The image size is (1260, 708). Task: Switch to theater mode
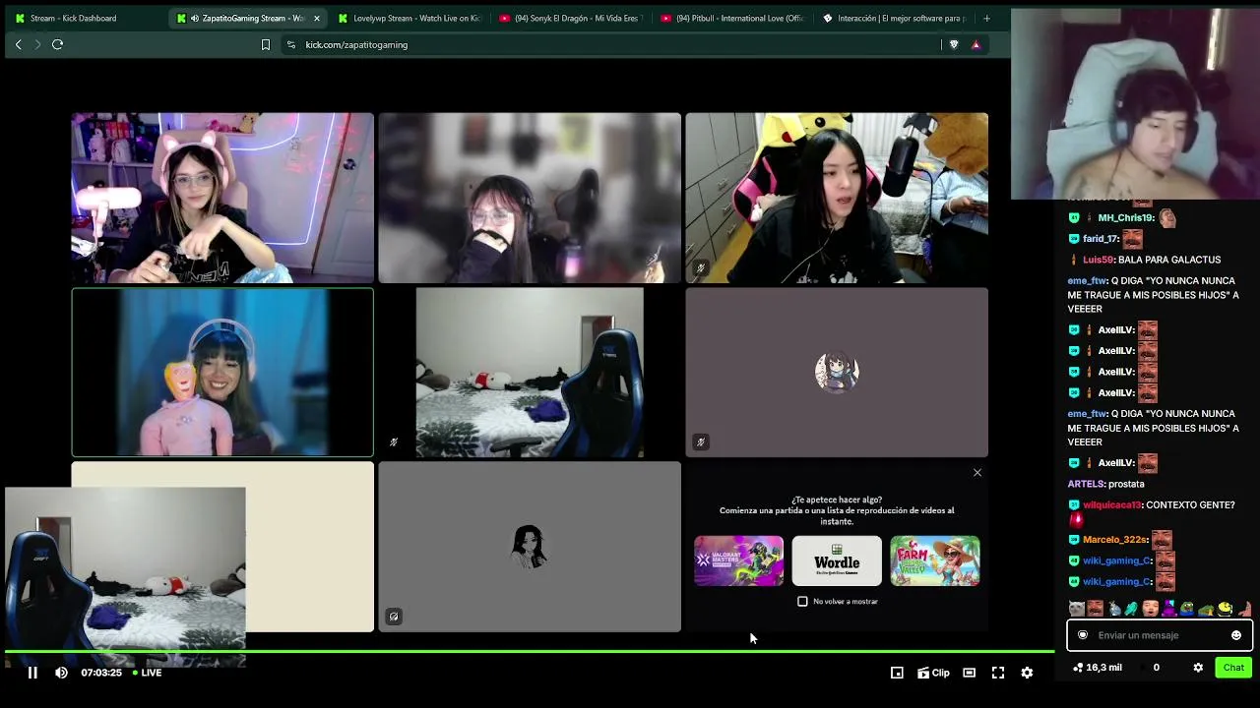click(969, 673)
